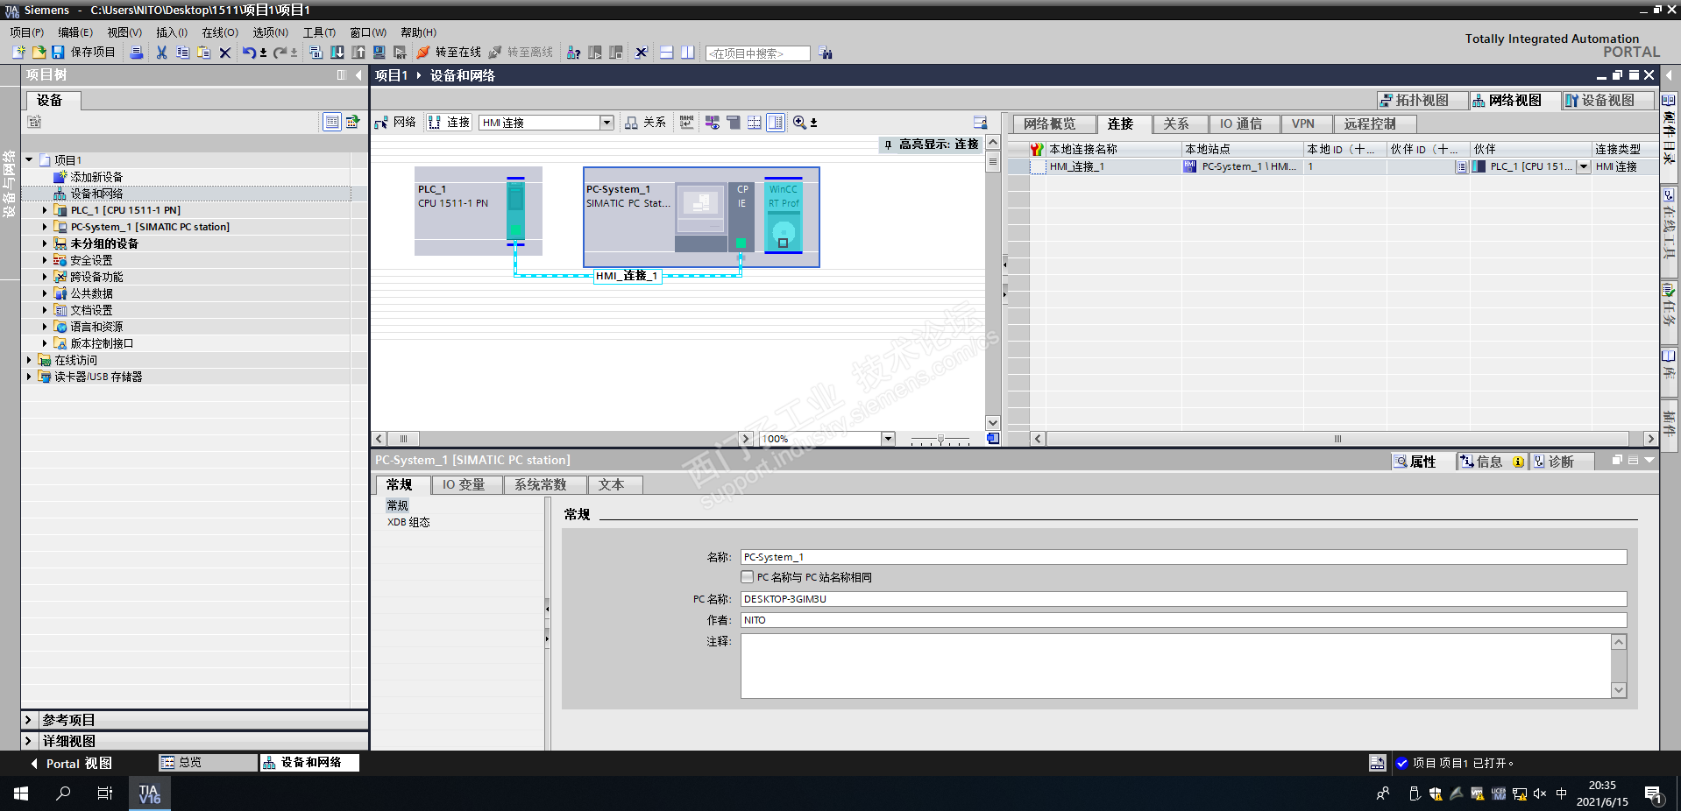Viewport: 1681px width, 811px height.
Task: Click the TIA V16 taskbar icon
Action: [150, 793]
